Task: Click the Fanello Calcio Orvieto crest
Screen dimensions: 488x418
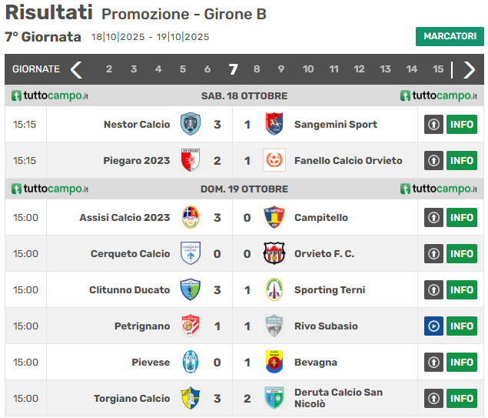Action: tap(274, 160)
